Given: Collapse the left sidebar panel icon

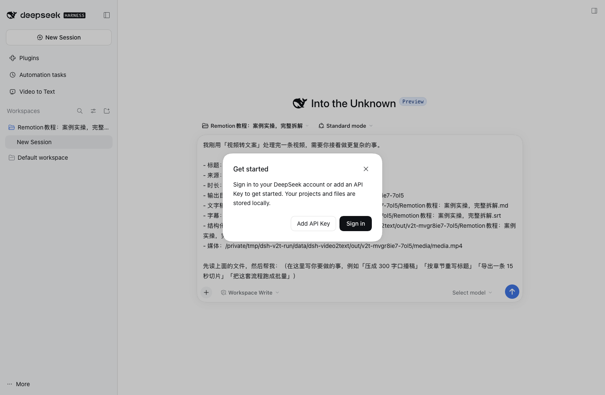Looking at the screenshot, I should tap(107, 15).
